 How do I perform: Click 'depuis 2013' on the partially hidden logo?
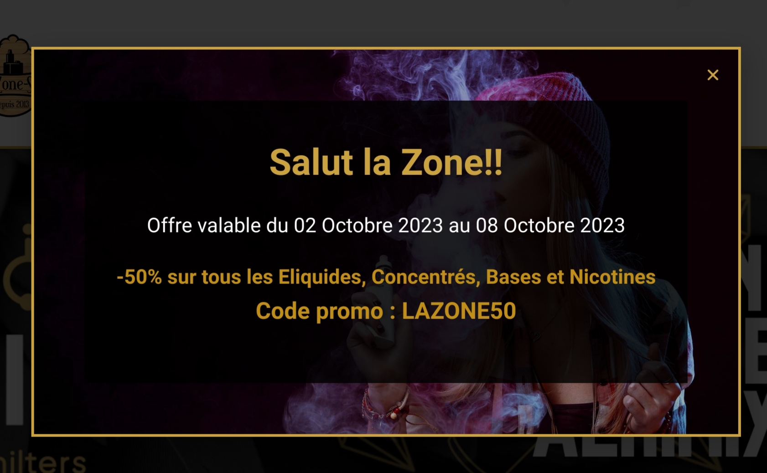pos(15,104)
